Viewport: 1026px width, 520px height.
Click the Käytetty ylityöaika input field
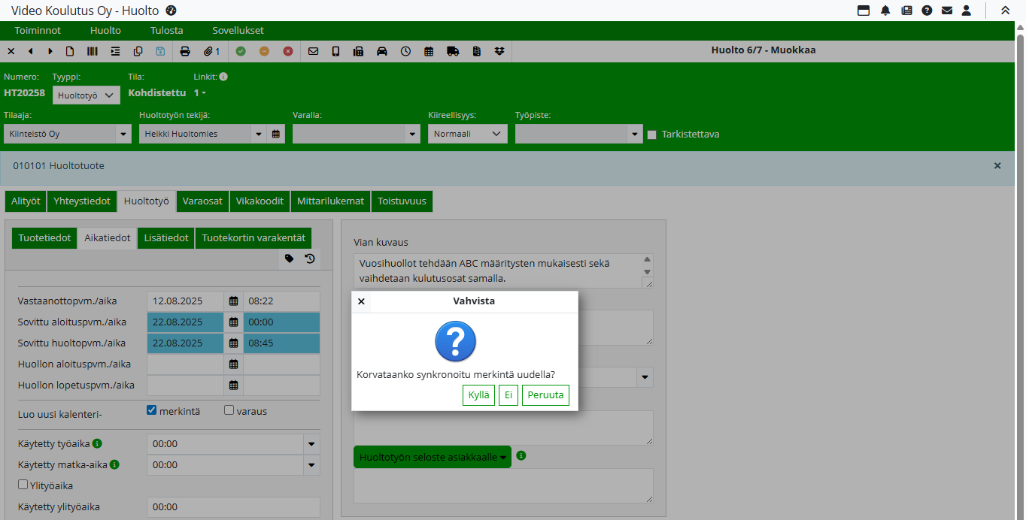pyautogui.click(x=233, y=507)
